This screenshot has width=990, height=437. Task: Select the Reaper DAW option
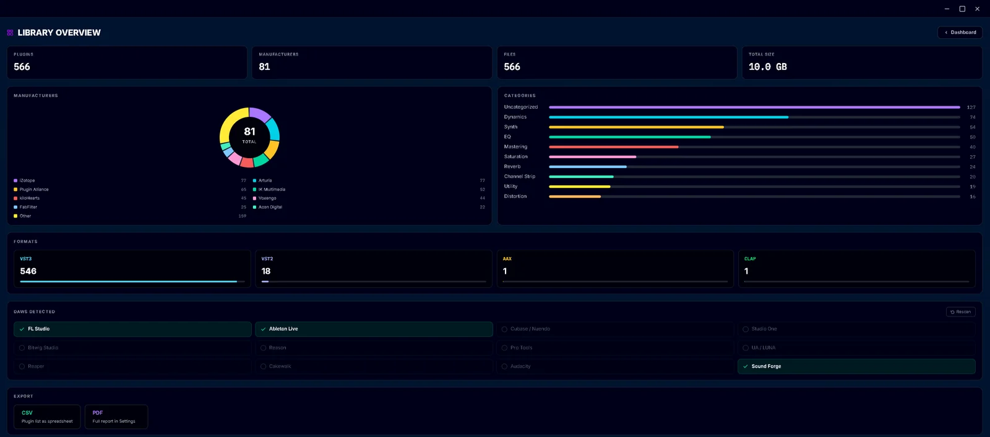coord(132,367)
